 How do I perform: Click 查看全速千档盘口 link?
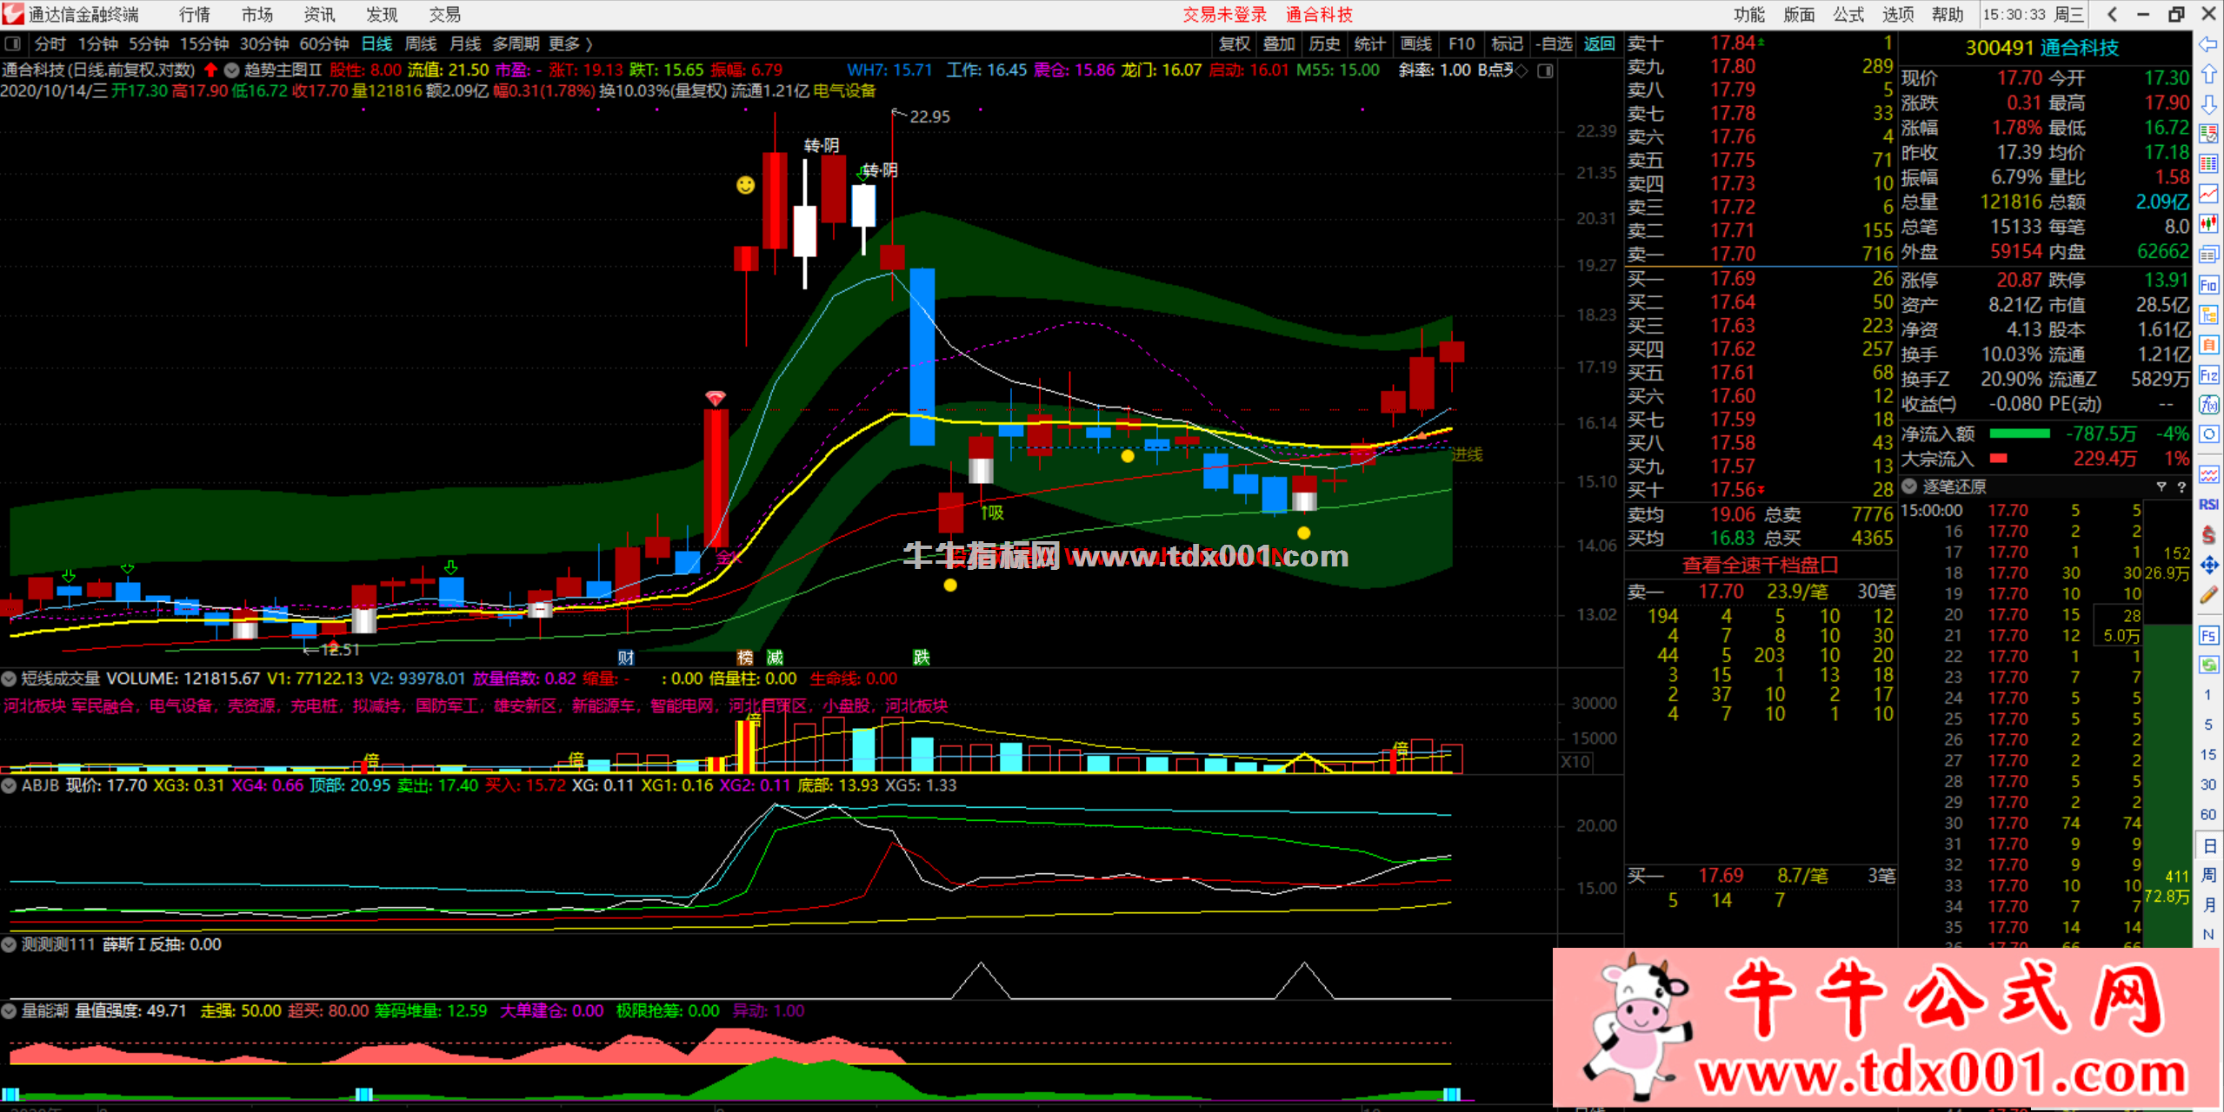[x=1760, y=565]
